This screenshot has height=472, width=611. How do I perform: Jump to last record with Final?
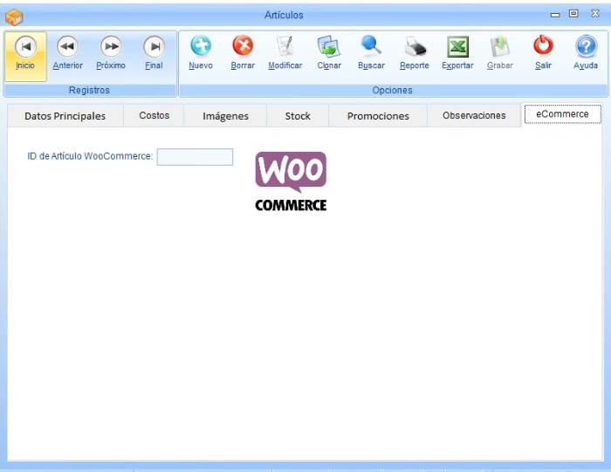tap(154, 53)
